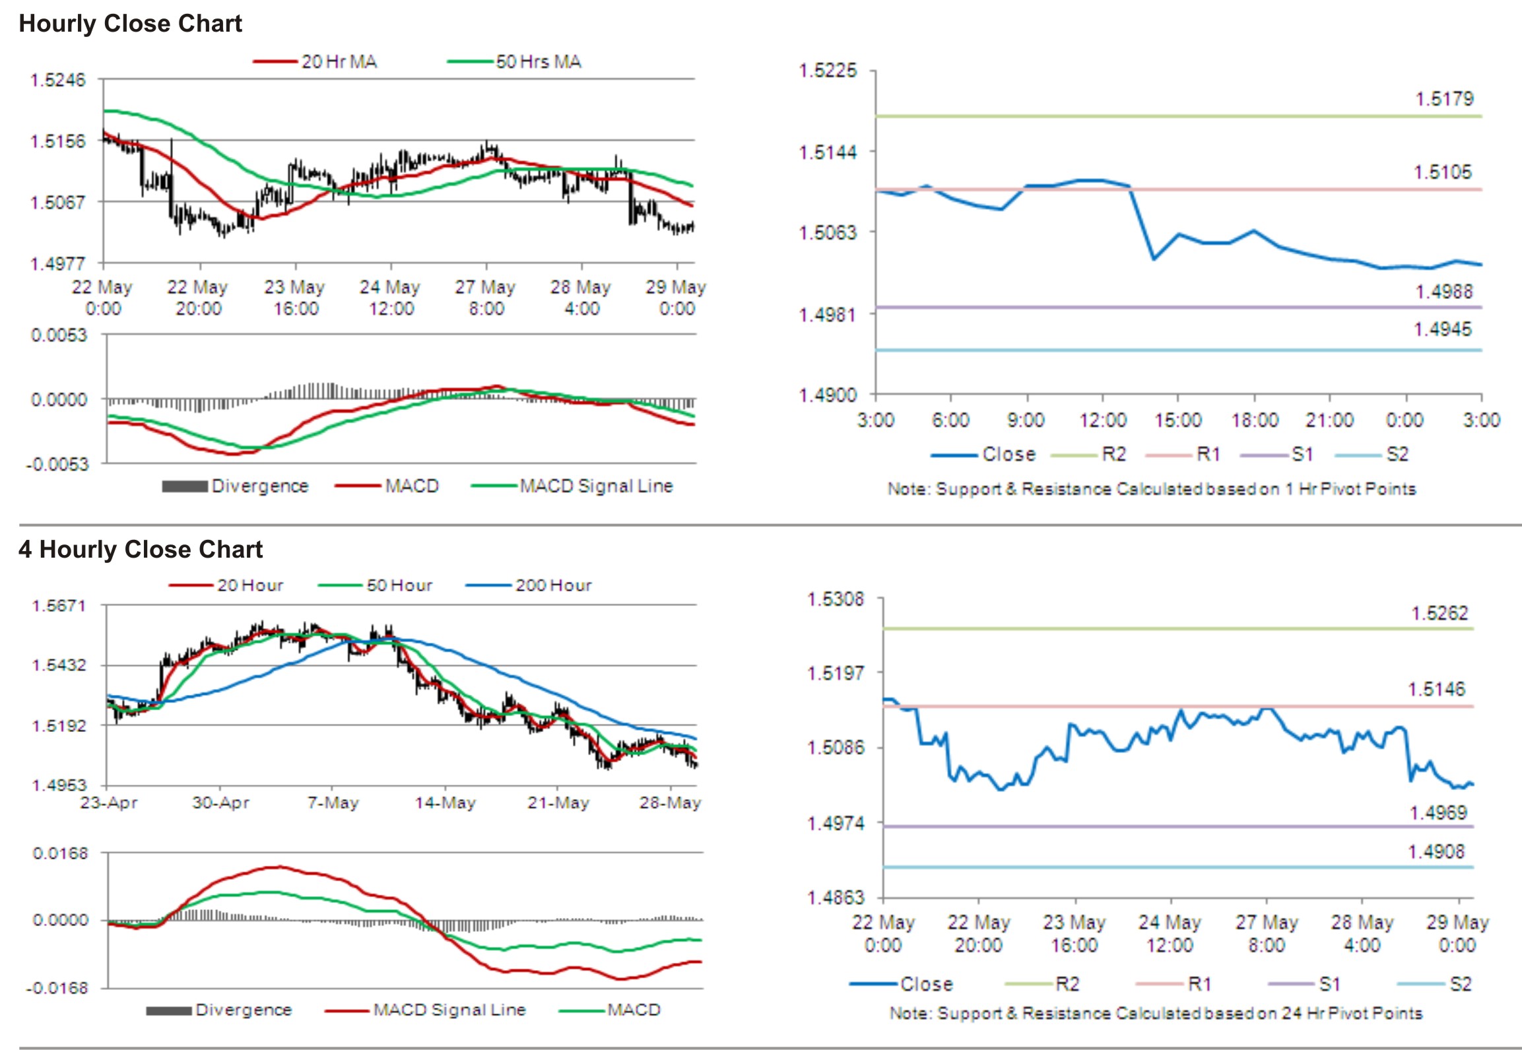1522x1050 pixels.
Task: Click the 1.4974 y-axis value
Action: 836,824
